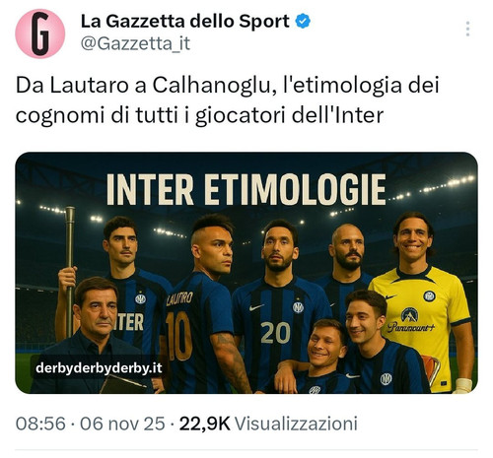The width and height of the screenshot is (493, 458).
Task: Click the Inter crest on the number 20 shirt
Action: (x=298, y=307)
